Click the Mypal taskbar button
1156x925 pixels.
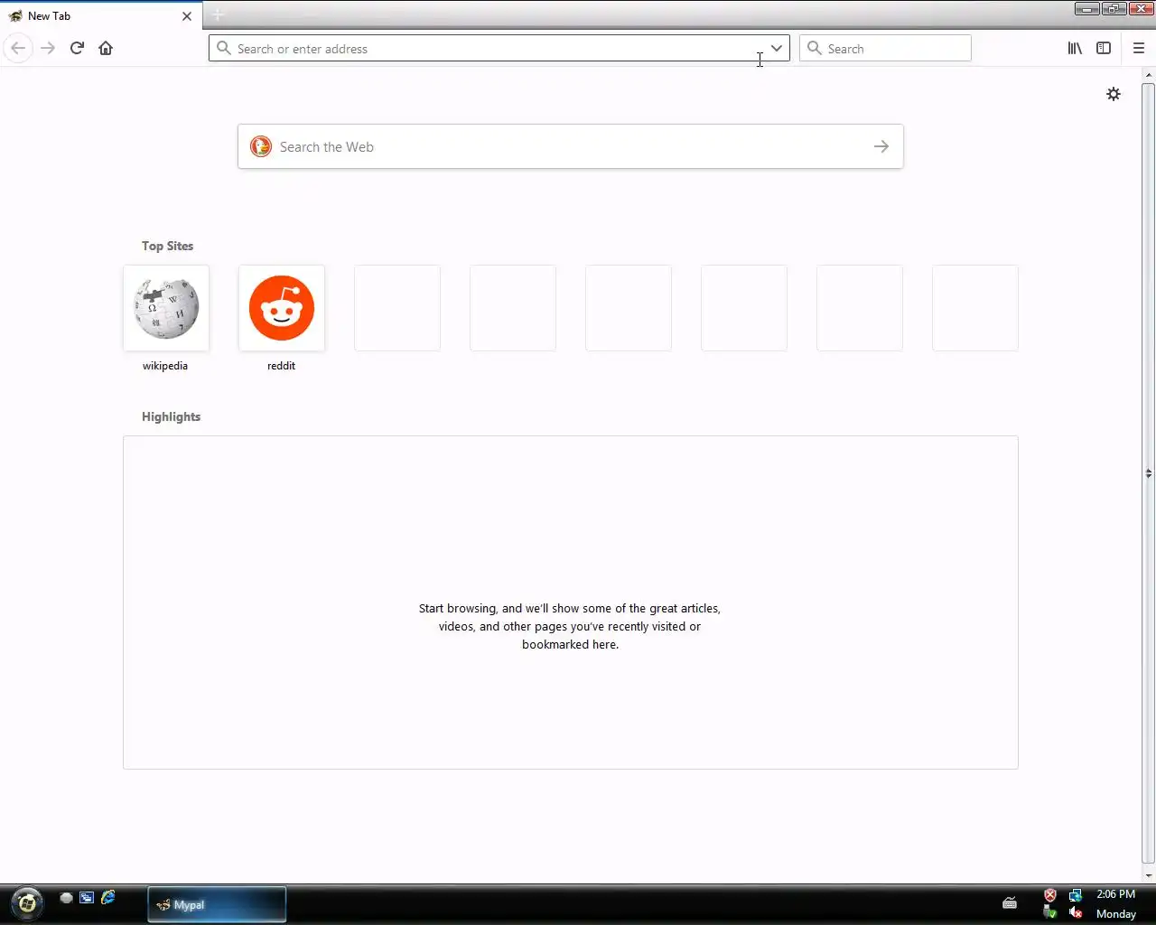click(217, 904)
